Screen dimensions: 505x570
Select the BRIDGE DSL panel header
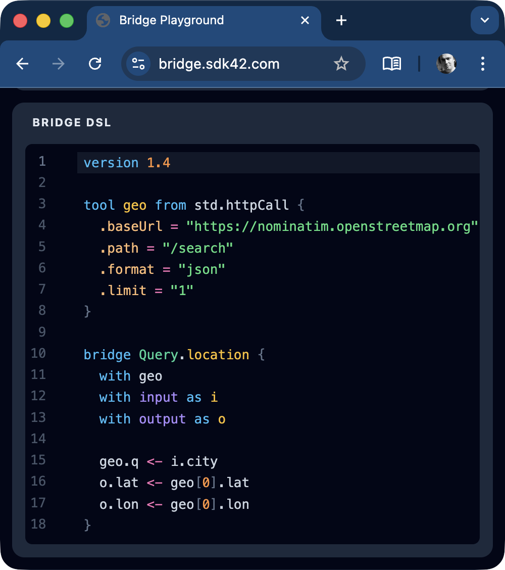pyautogui.click(x=71, y=122)
